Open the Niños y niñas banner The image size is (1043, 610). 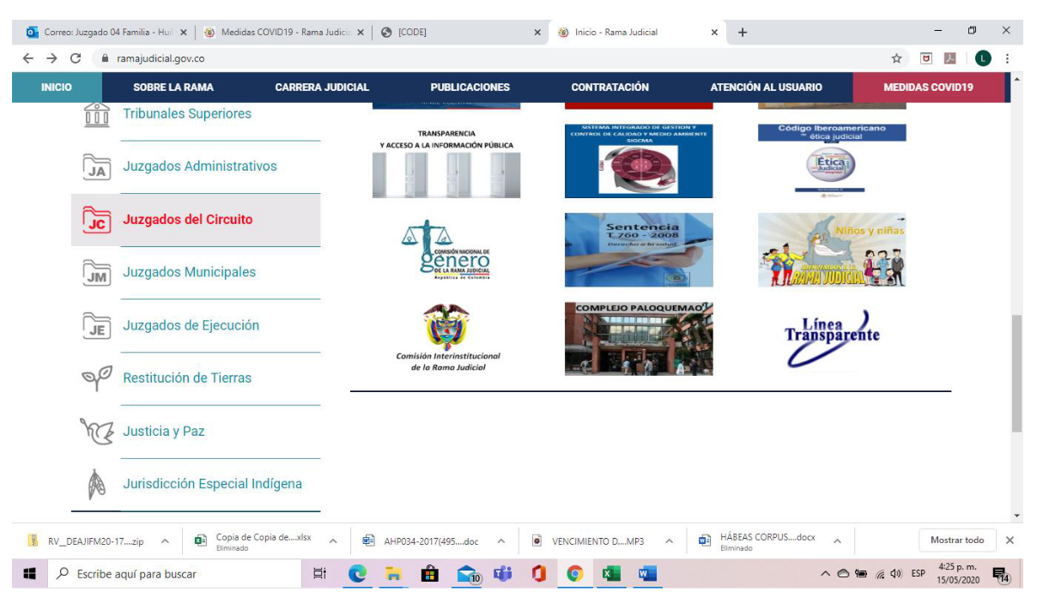coord(832,250)
